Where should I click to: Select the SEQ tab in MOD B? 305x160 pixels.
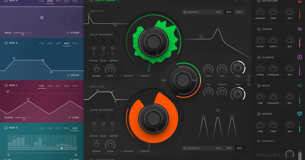(75, 44)
